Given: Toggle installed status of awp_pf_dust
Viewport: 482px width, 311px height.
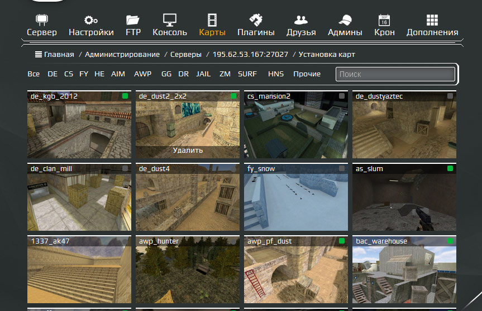Looking at the screenshot, I should 341,241.
